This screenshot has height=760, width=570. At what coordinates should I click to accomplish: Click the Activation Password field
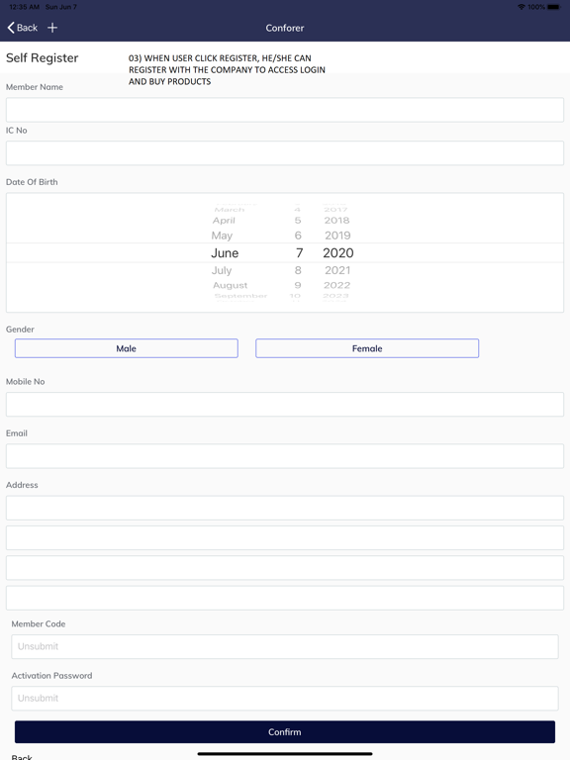(285, 699)
